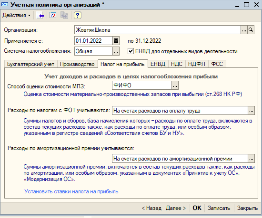Click the Закрыть button
The height and width of the screenshot is (218, 262).
247,208
